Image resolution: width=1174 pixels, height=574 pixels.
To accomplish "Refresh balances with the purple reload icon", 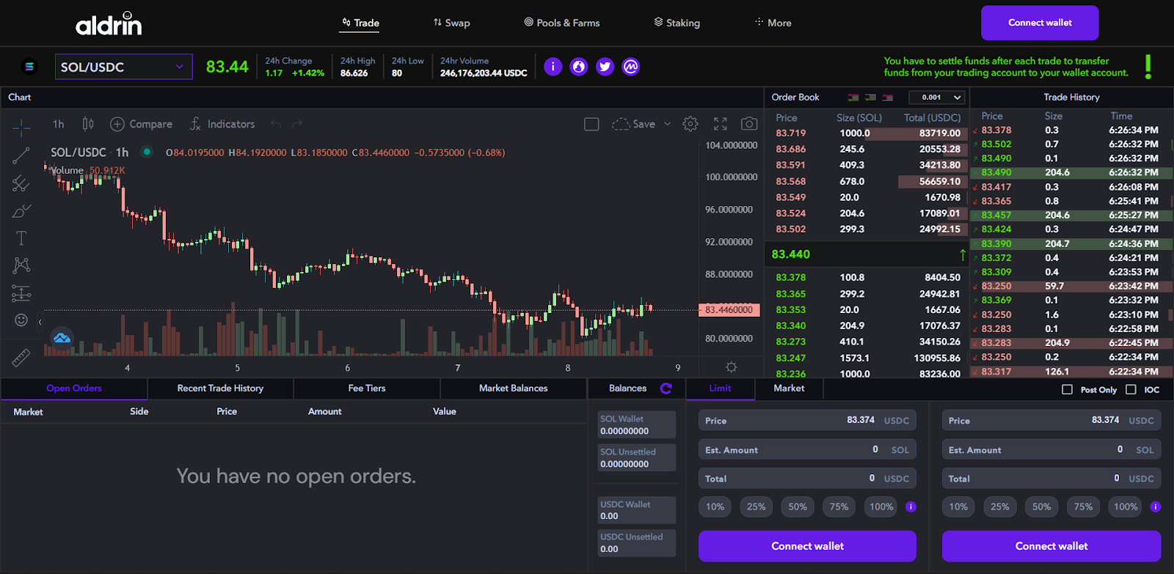I will (666, 389).
